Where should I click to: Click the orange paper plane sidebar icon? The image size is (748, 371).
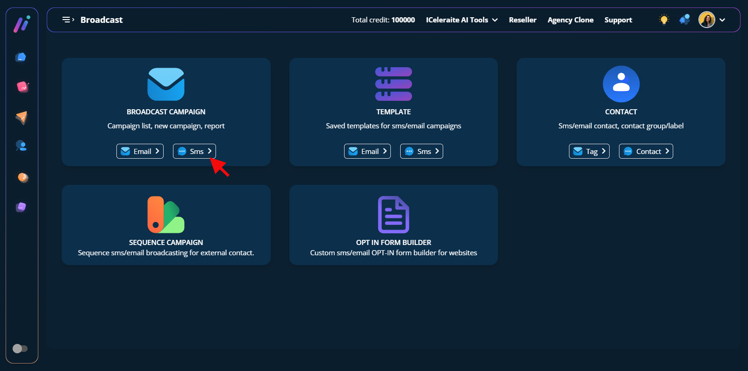click(22, 117)
